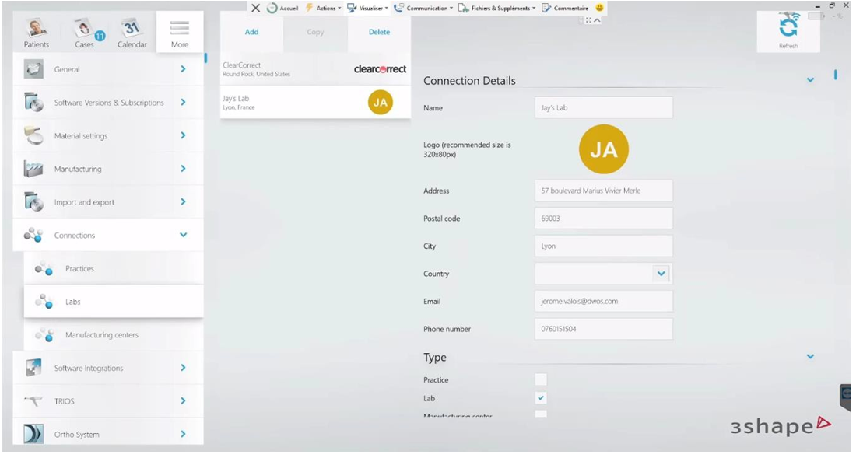This screenshot has width=856, height=458.
Task: Click the Copy connection button
Action: (x=315, y=32)
